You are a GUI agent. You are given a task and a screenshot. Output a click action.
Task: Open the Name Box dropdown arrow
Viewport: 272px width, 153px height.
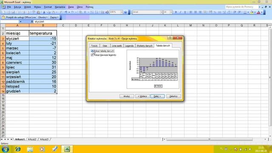[x=20, y=22]
